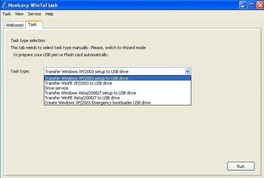The height and width of the screenshot is (178, 264).
Task: Open the Task menu
Action: [x=7, y=14]
